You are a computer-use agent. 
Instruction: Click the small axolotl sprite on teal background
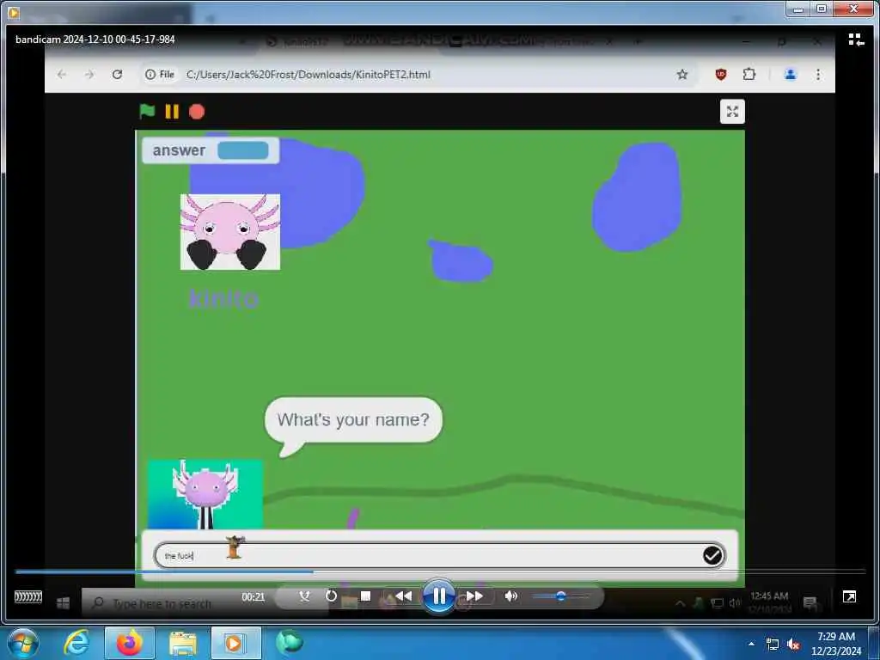point(205,494)
